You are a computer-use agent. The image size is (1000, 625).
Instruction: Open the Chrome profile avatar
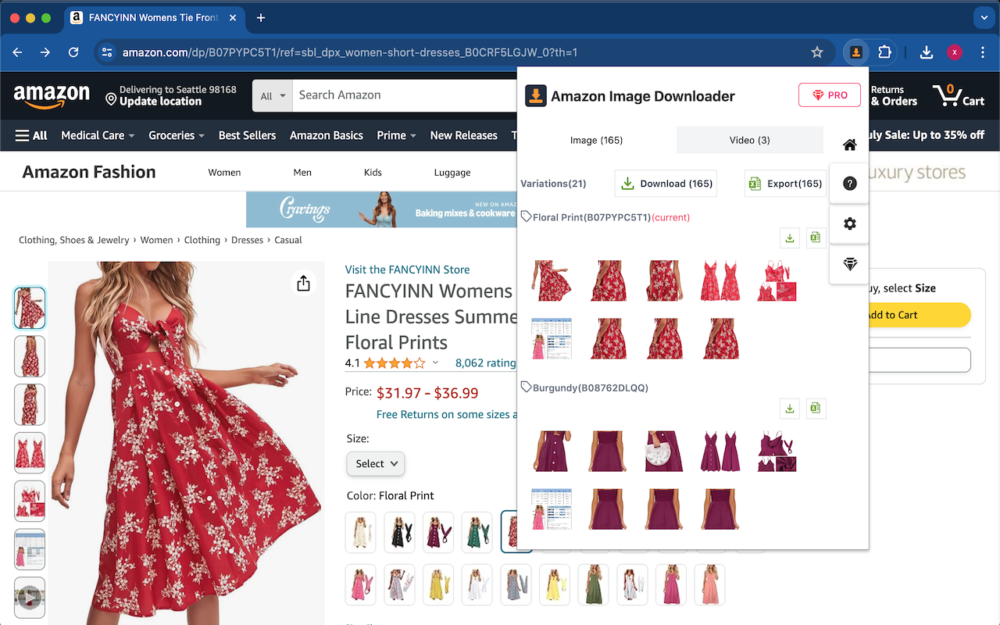[x=954, y=52]
